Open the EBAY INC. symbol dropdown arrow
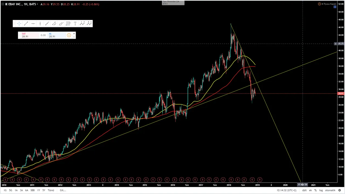The height and width of the screenshot is (194, 345). (37, 4)
